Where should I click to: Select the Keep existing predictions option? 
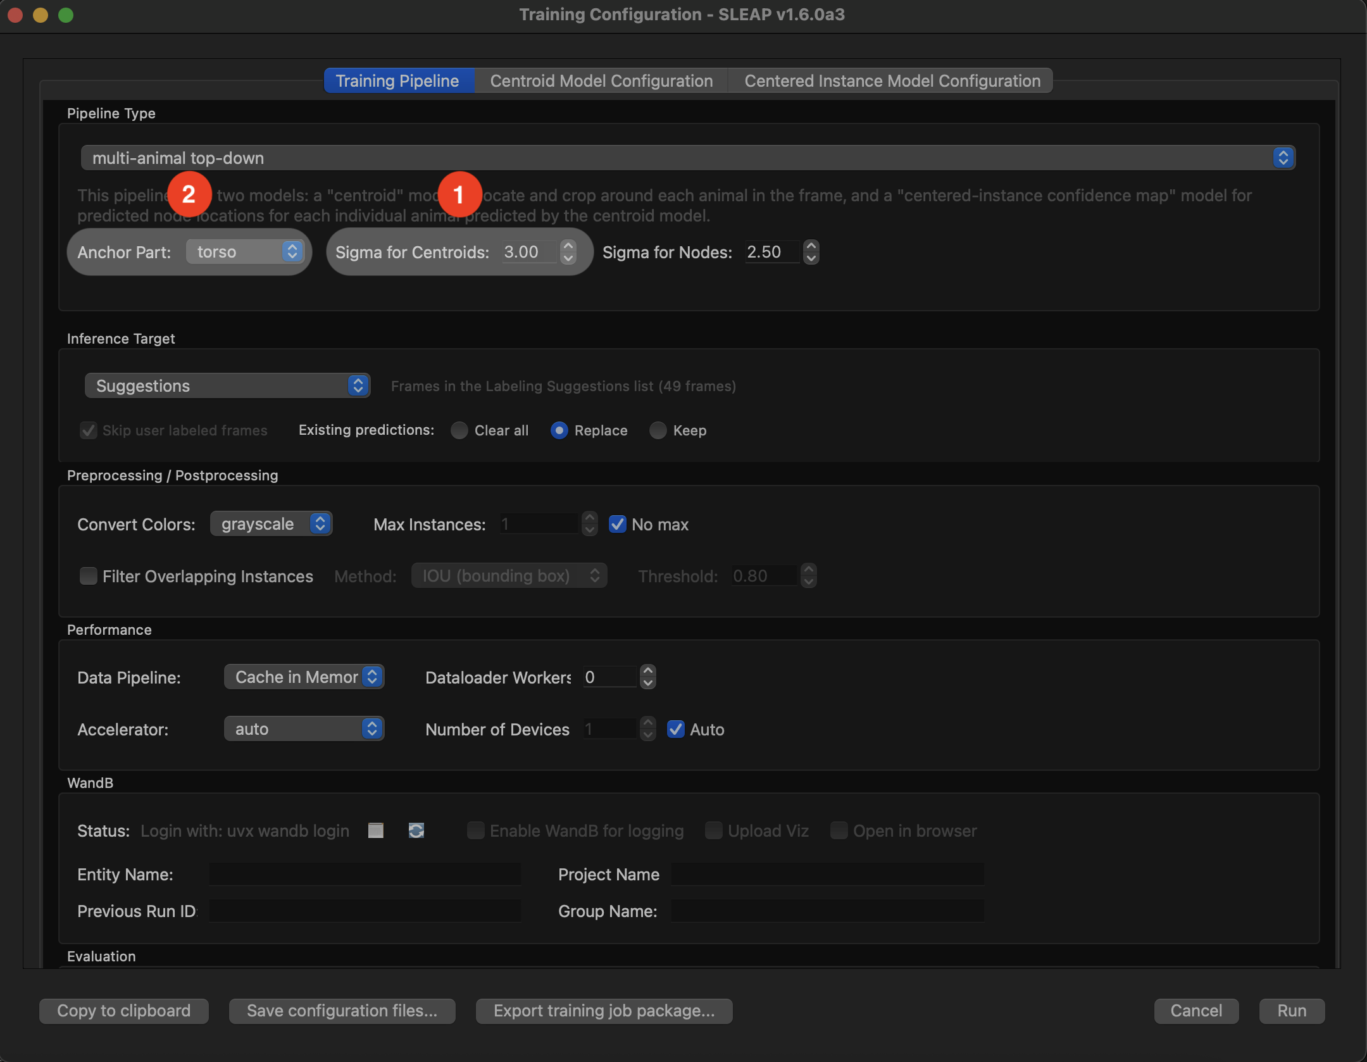(x=658, y=430)
